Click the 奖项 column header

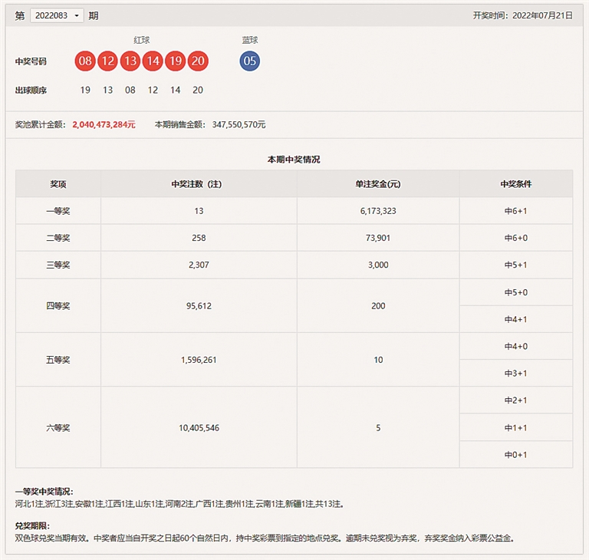58,184
